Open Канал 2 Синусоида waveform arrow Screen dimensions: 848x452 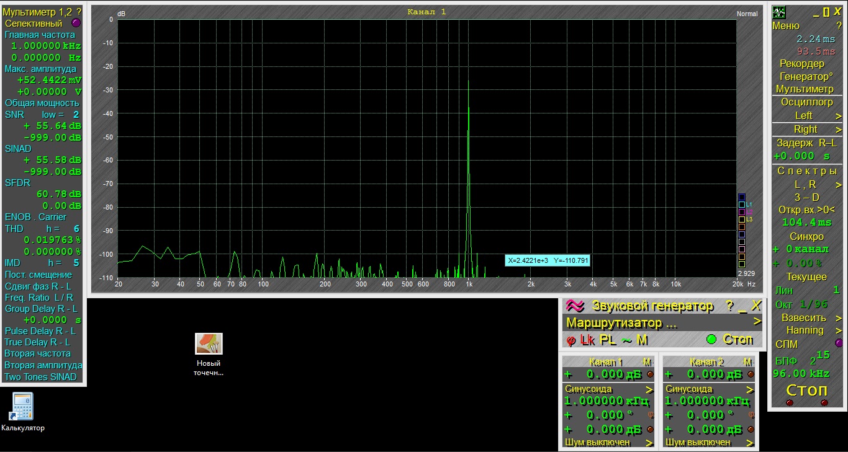(750, 389)
